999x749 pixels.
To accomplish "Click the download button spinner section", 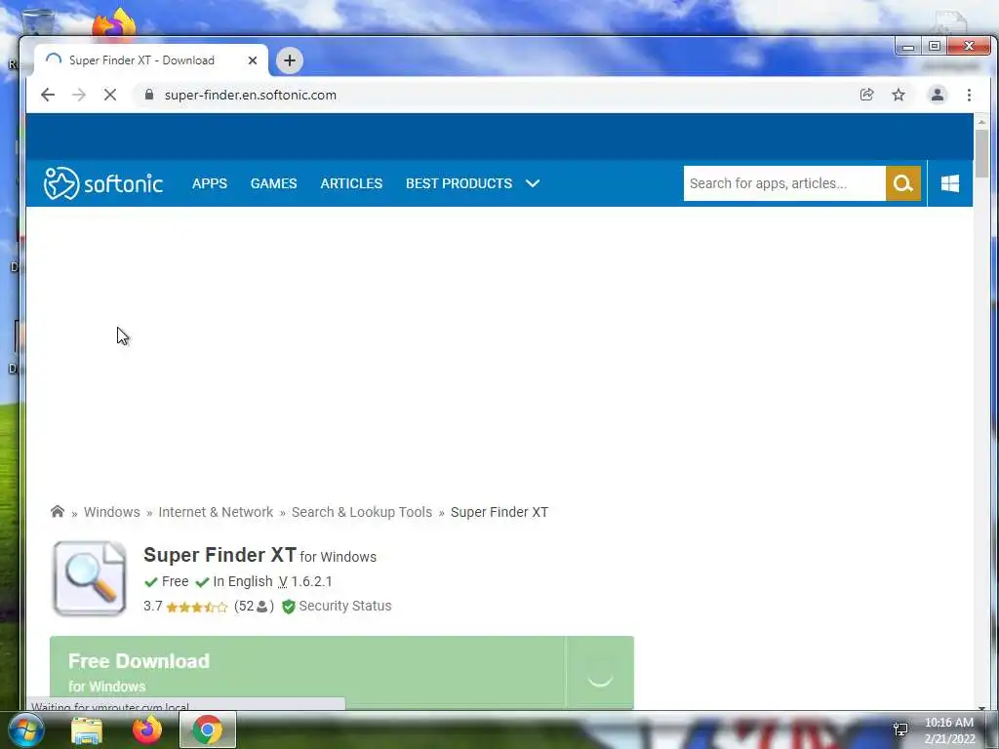I will [x=600, y=673].
